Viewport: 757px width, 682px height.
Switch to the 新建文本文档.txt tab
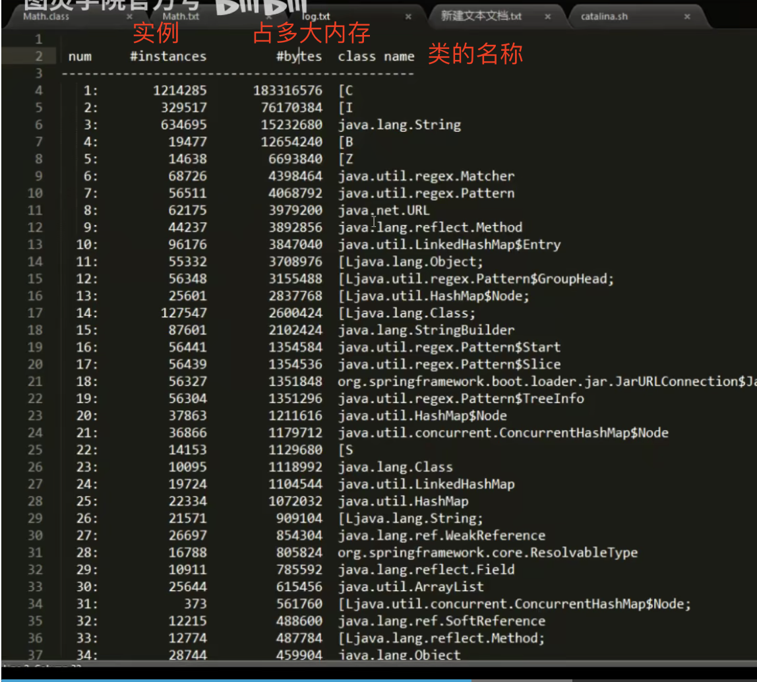tap(481, 16)
